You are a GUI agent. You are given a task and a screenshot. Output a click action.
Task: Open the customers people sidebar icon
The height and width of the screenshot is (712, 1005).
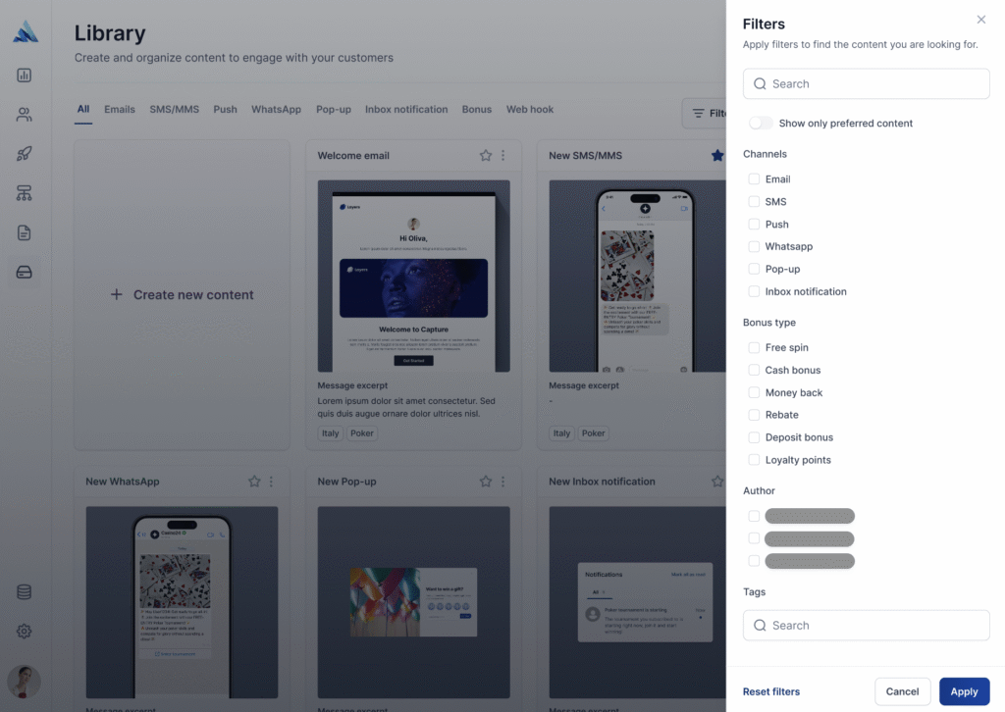[x=24, y=115]
